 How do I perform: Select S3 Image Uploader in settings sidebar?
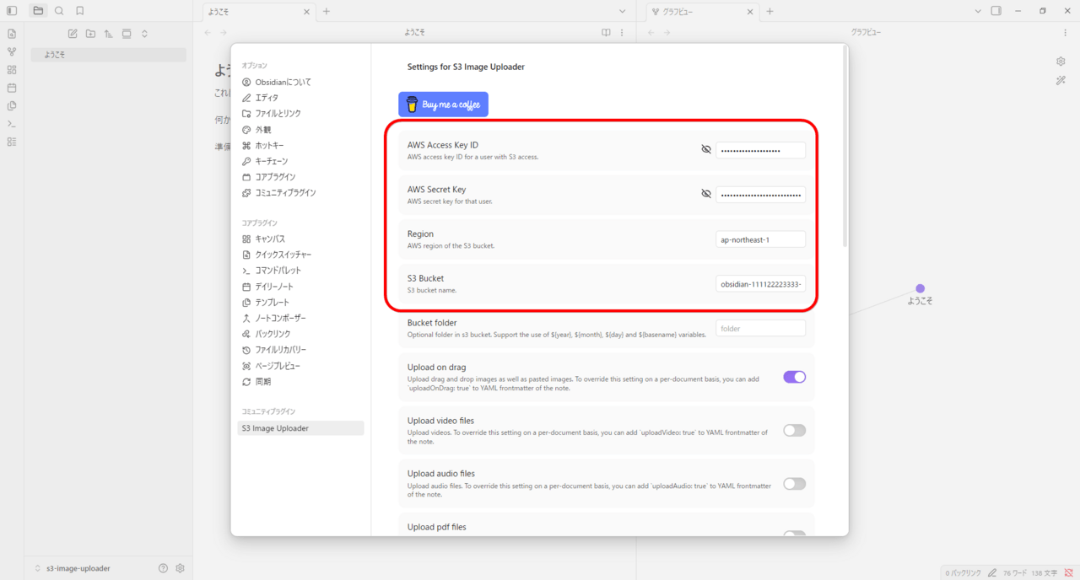(x=300, y=428)
